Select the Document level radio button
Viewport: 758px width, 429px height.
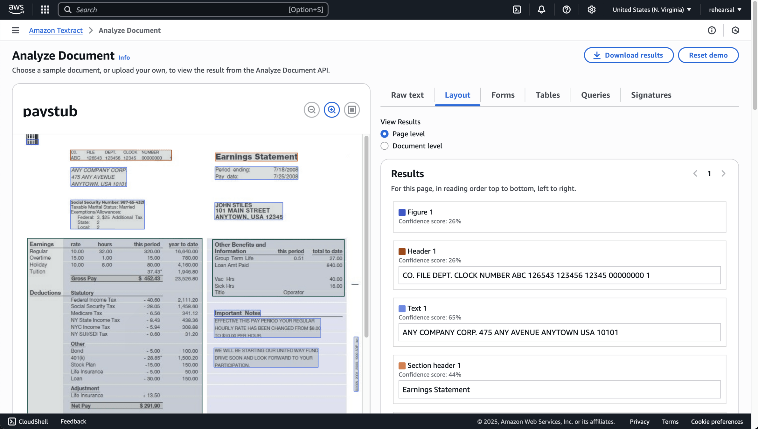click(x=385, y=146)
